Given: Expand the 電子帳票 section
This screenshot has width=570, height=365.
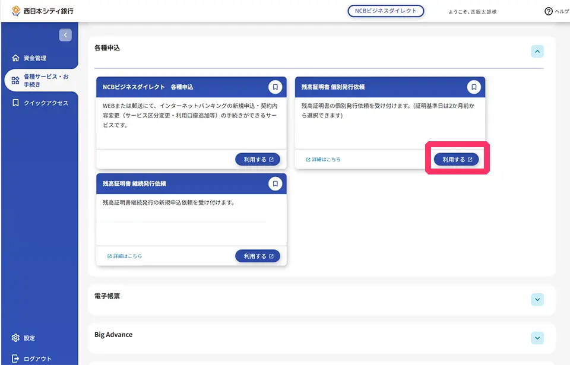Looking at the screenshot, I should coord(537,300).
